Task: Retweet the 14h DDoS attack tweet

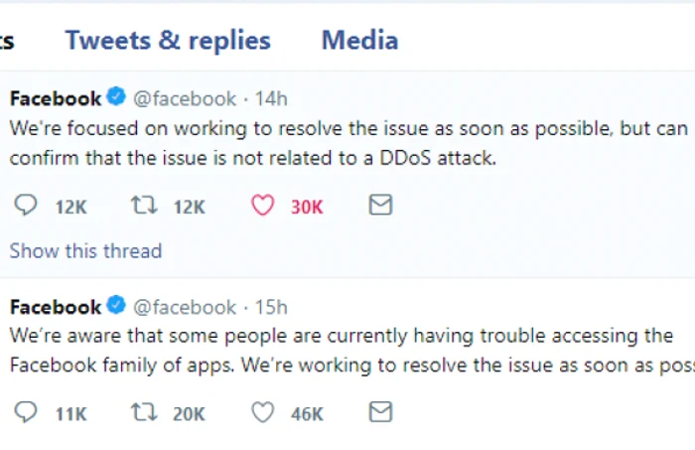Action: tap(144, 206)
